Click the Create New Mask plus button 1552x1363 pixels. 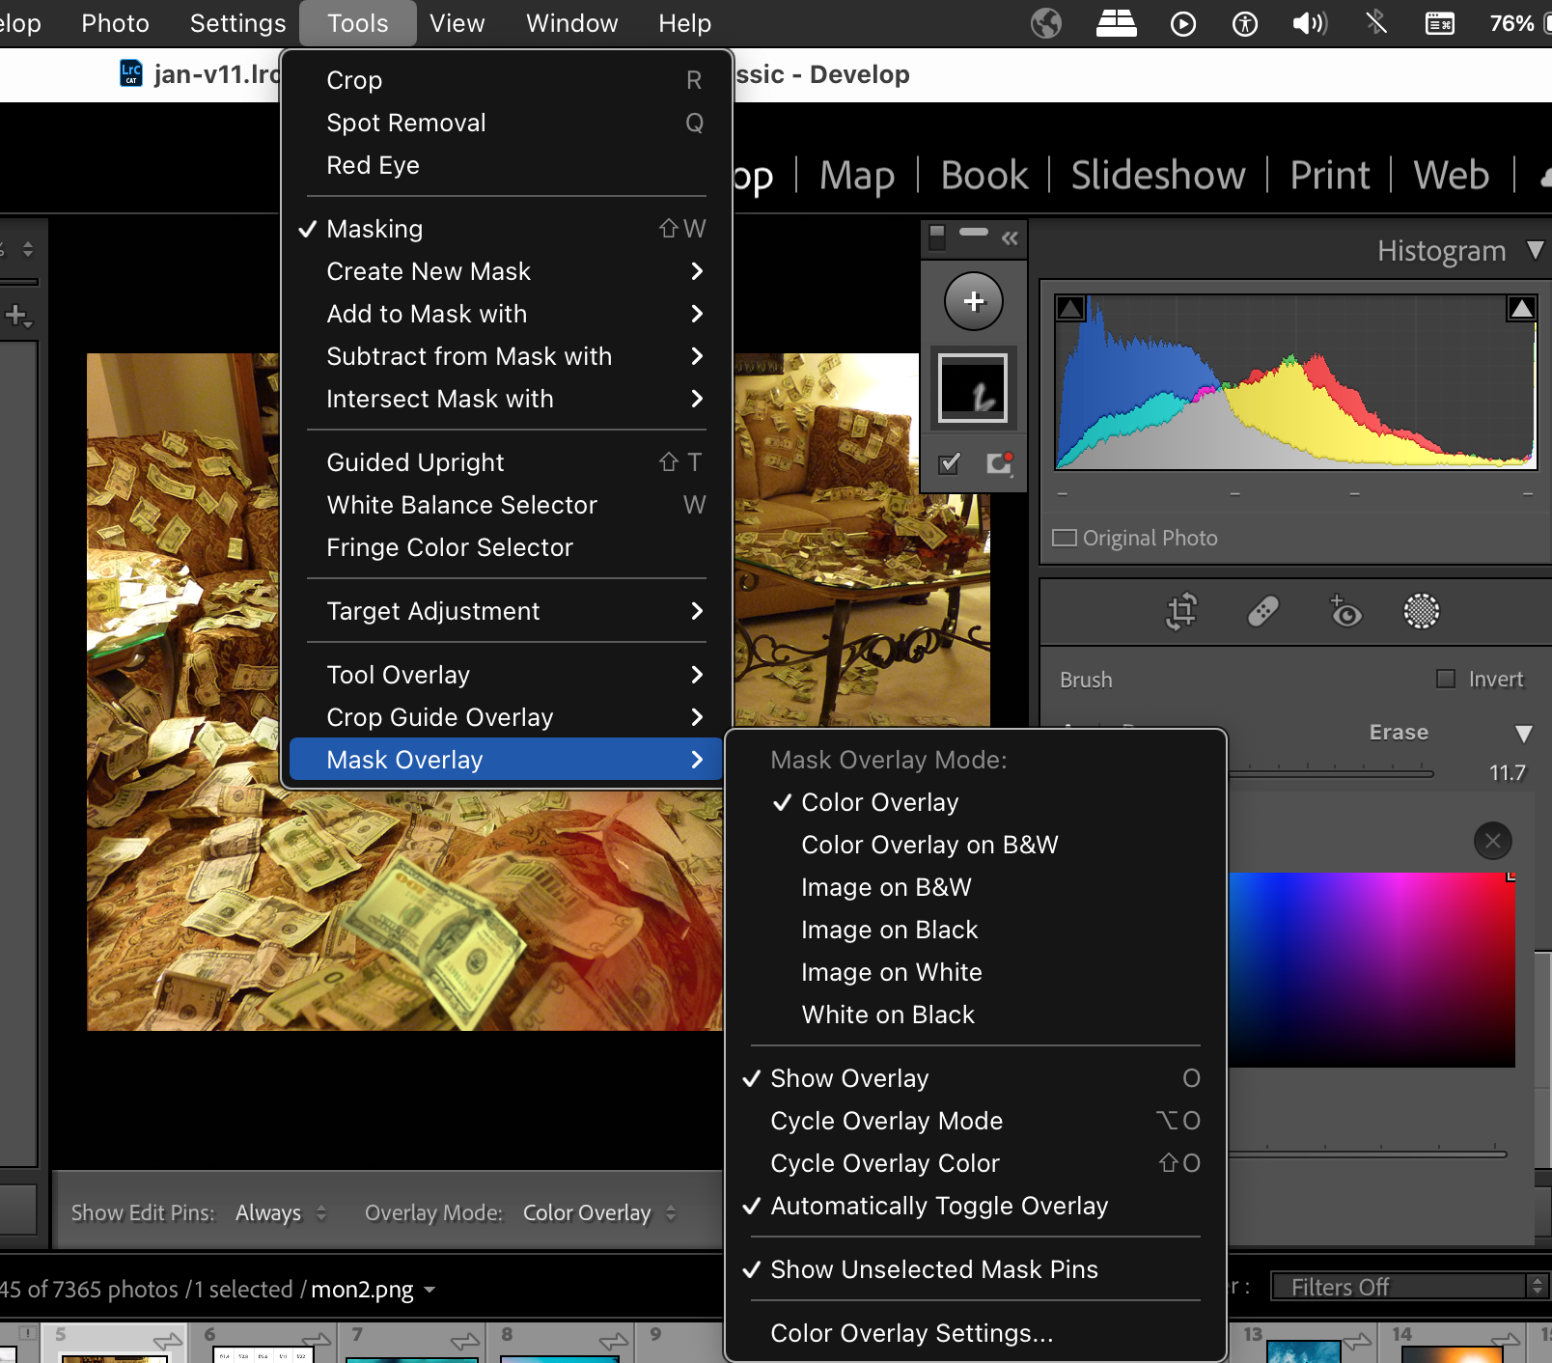click(x=973, y=301)
